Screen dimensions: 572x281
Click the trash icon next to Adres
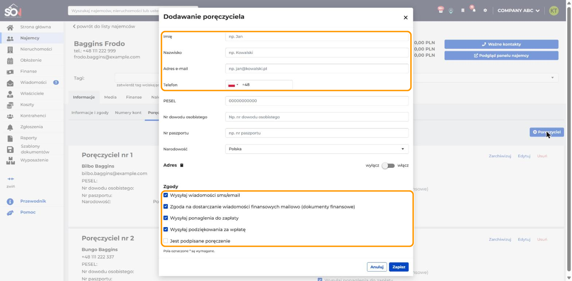click(x=182, y=165)
